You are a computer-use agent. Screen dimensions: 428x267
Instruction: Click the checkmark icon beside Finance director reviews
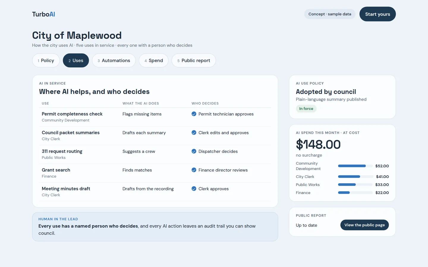(x=194, y=170)
